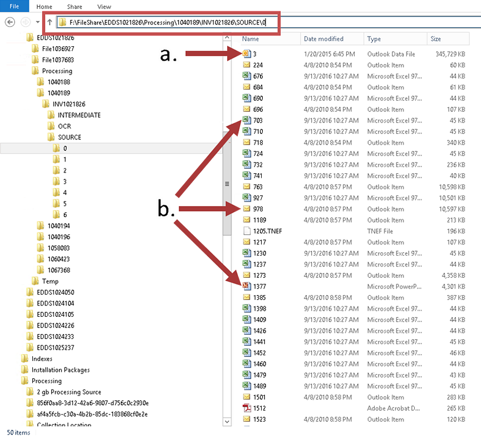Open the File menu
The image size is (481, 436).
14,6
